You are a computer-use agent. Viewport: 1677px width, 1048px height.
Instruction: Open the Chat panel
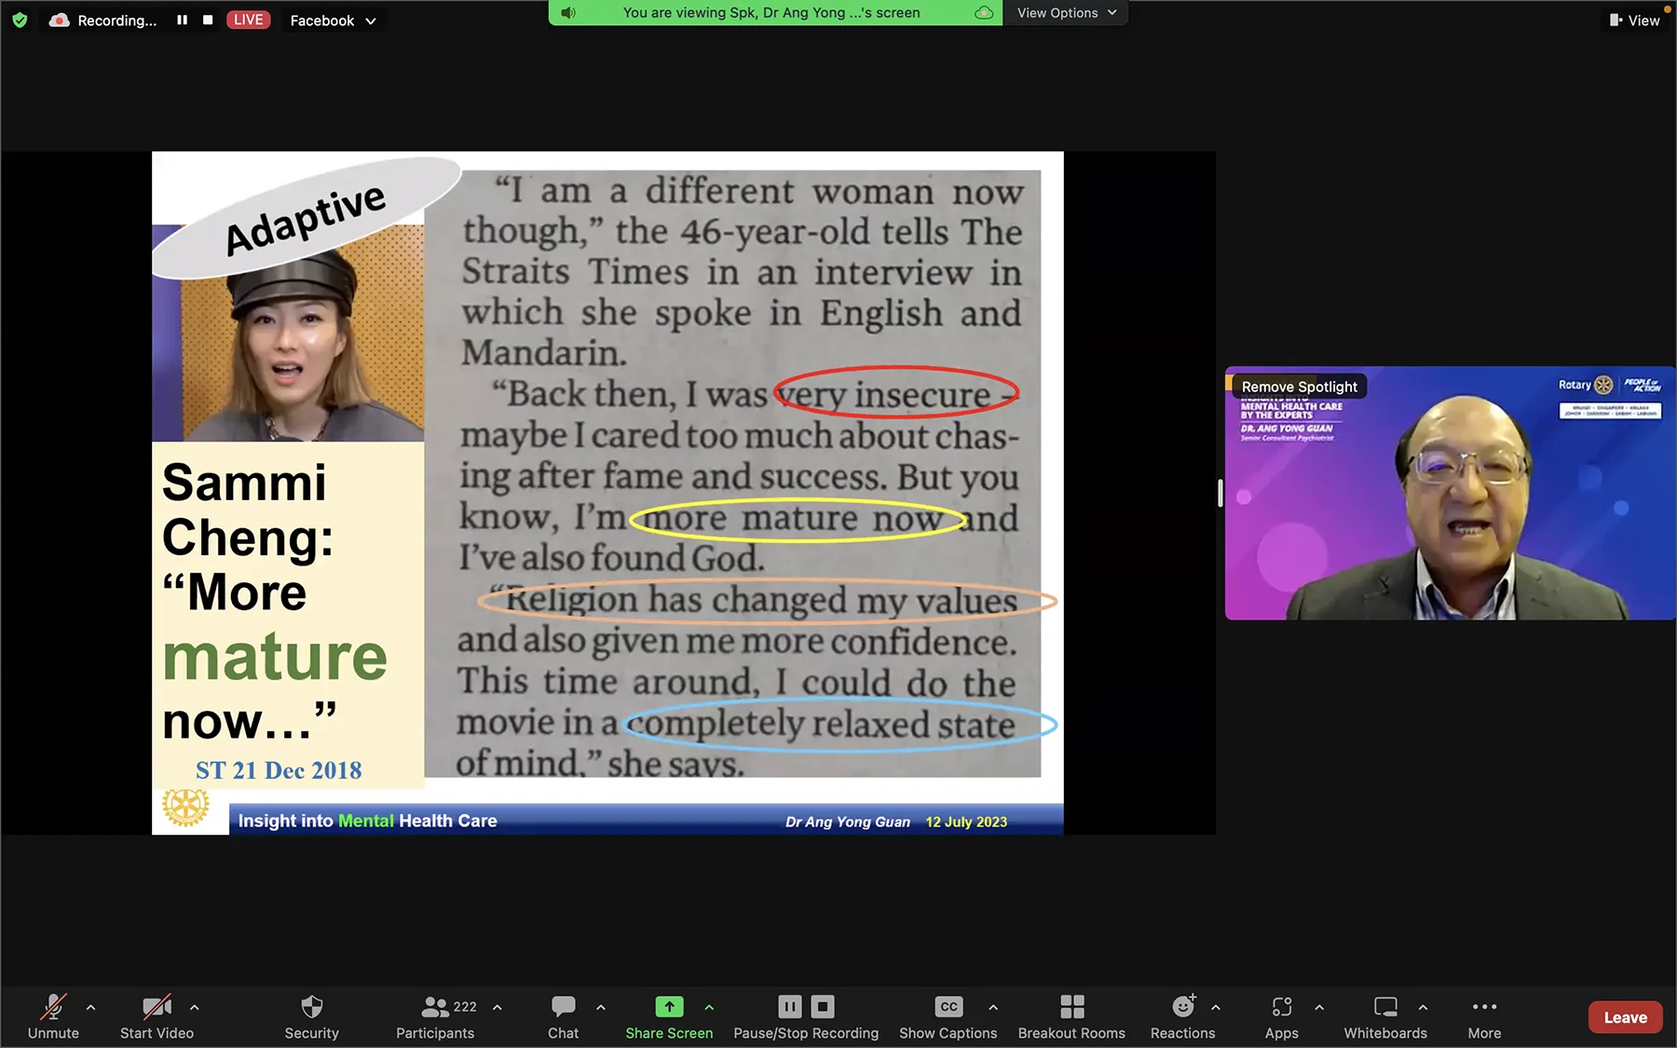pyautogui.click(x=563, y=1016)
